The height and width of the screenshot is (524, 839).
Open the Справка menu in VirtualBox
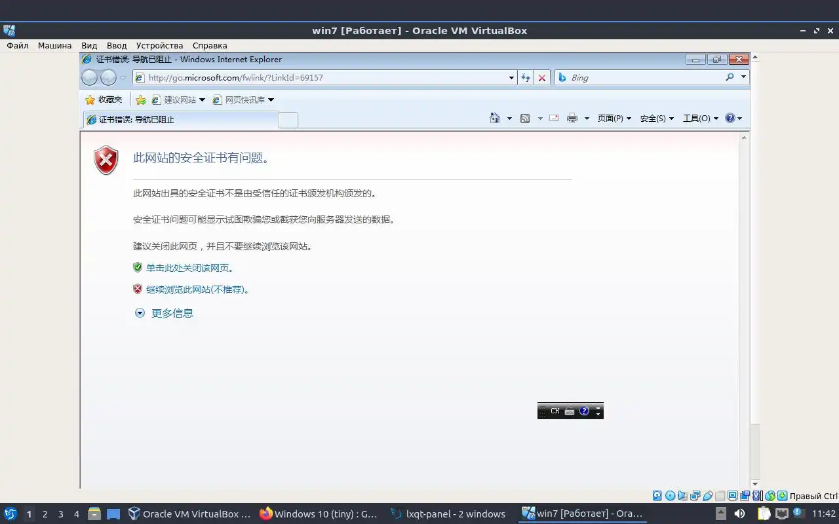click(x=210, y=45)
